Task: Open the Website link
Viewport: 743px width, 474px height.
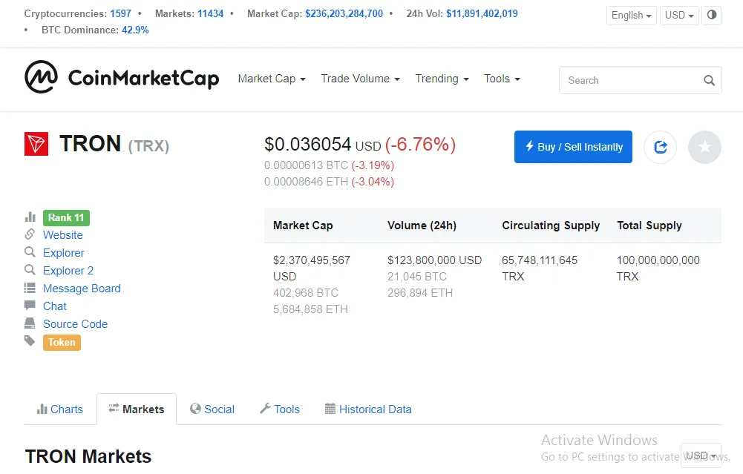Action: click(x=62, y=235)
